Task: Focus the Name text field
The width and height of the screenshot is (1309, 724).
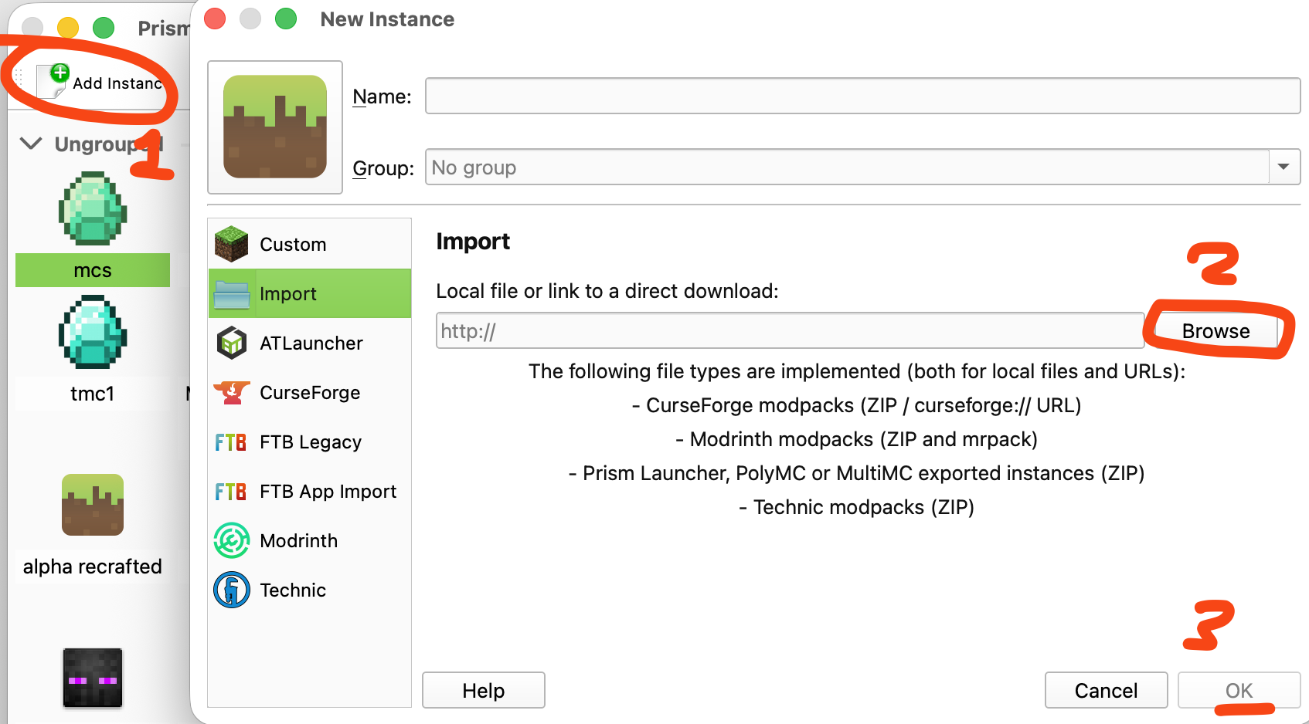Action: point(862,96)
